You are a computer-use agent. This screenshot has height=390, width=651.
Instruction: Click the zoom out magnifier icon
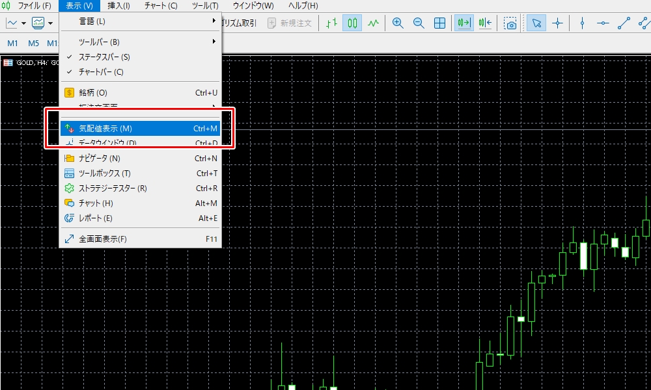pos(419,23)
